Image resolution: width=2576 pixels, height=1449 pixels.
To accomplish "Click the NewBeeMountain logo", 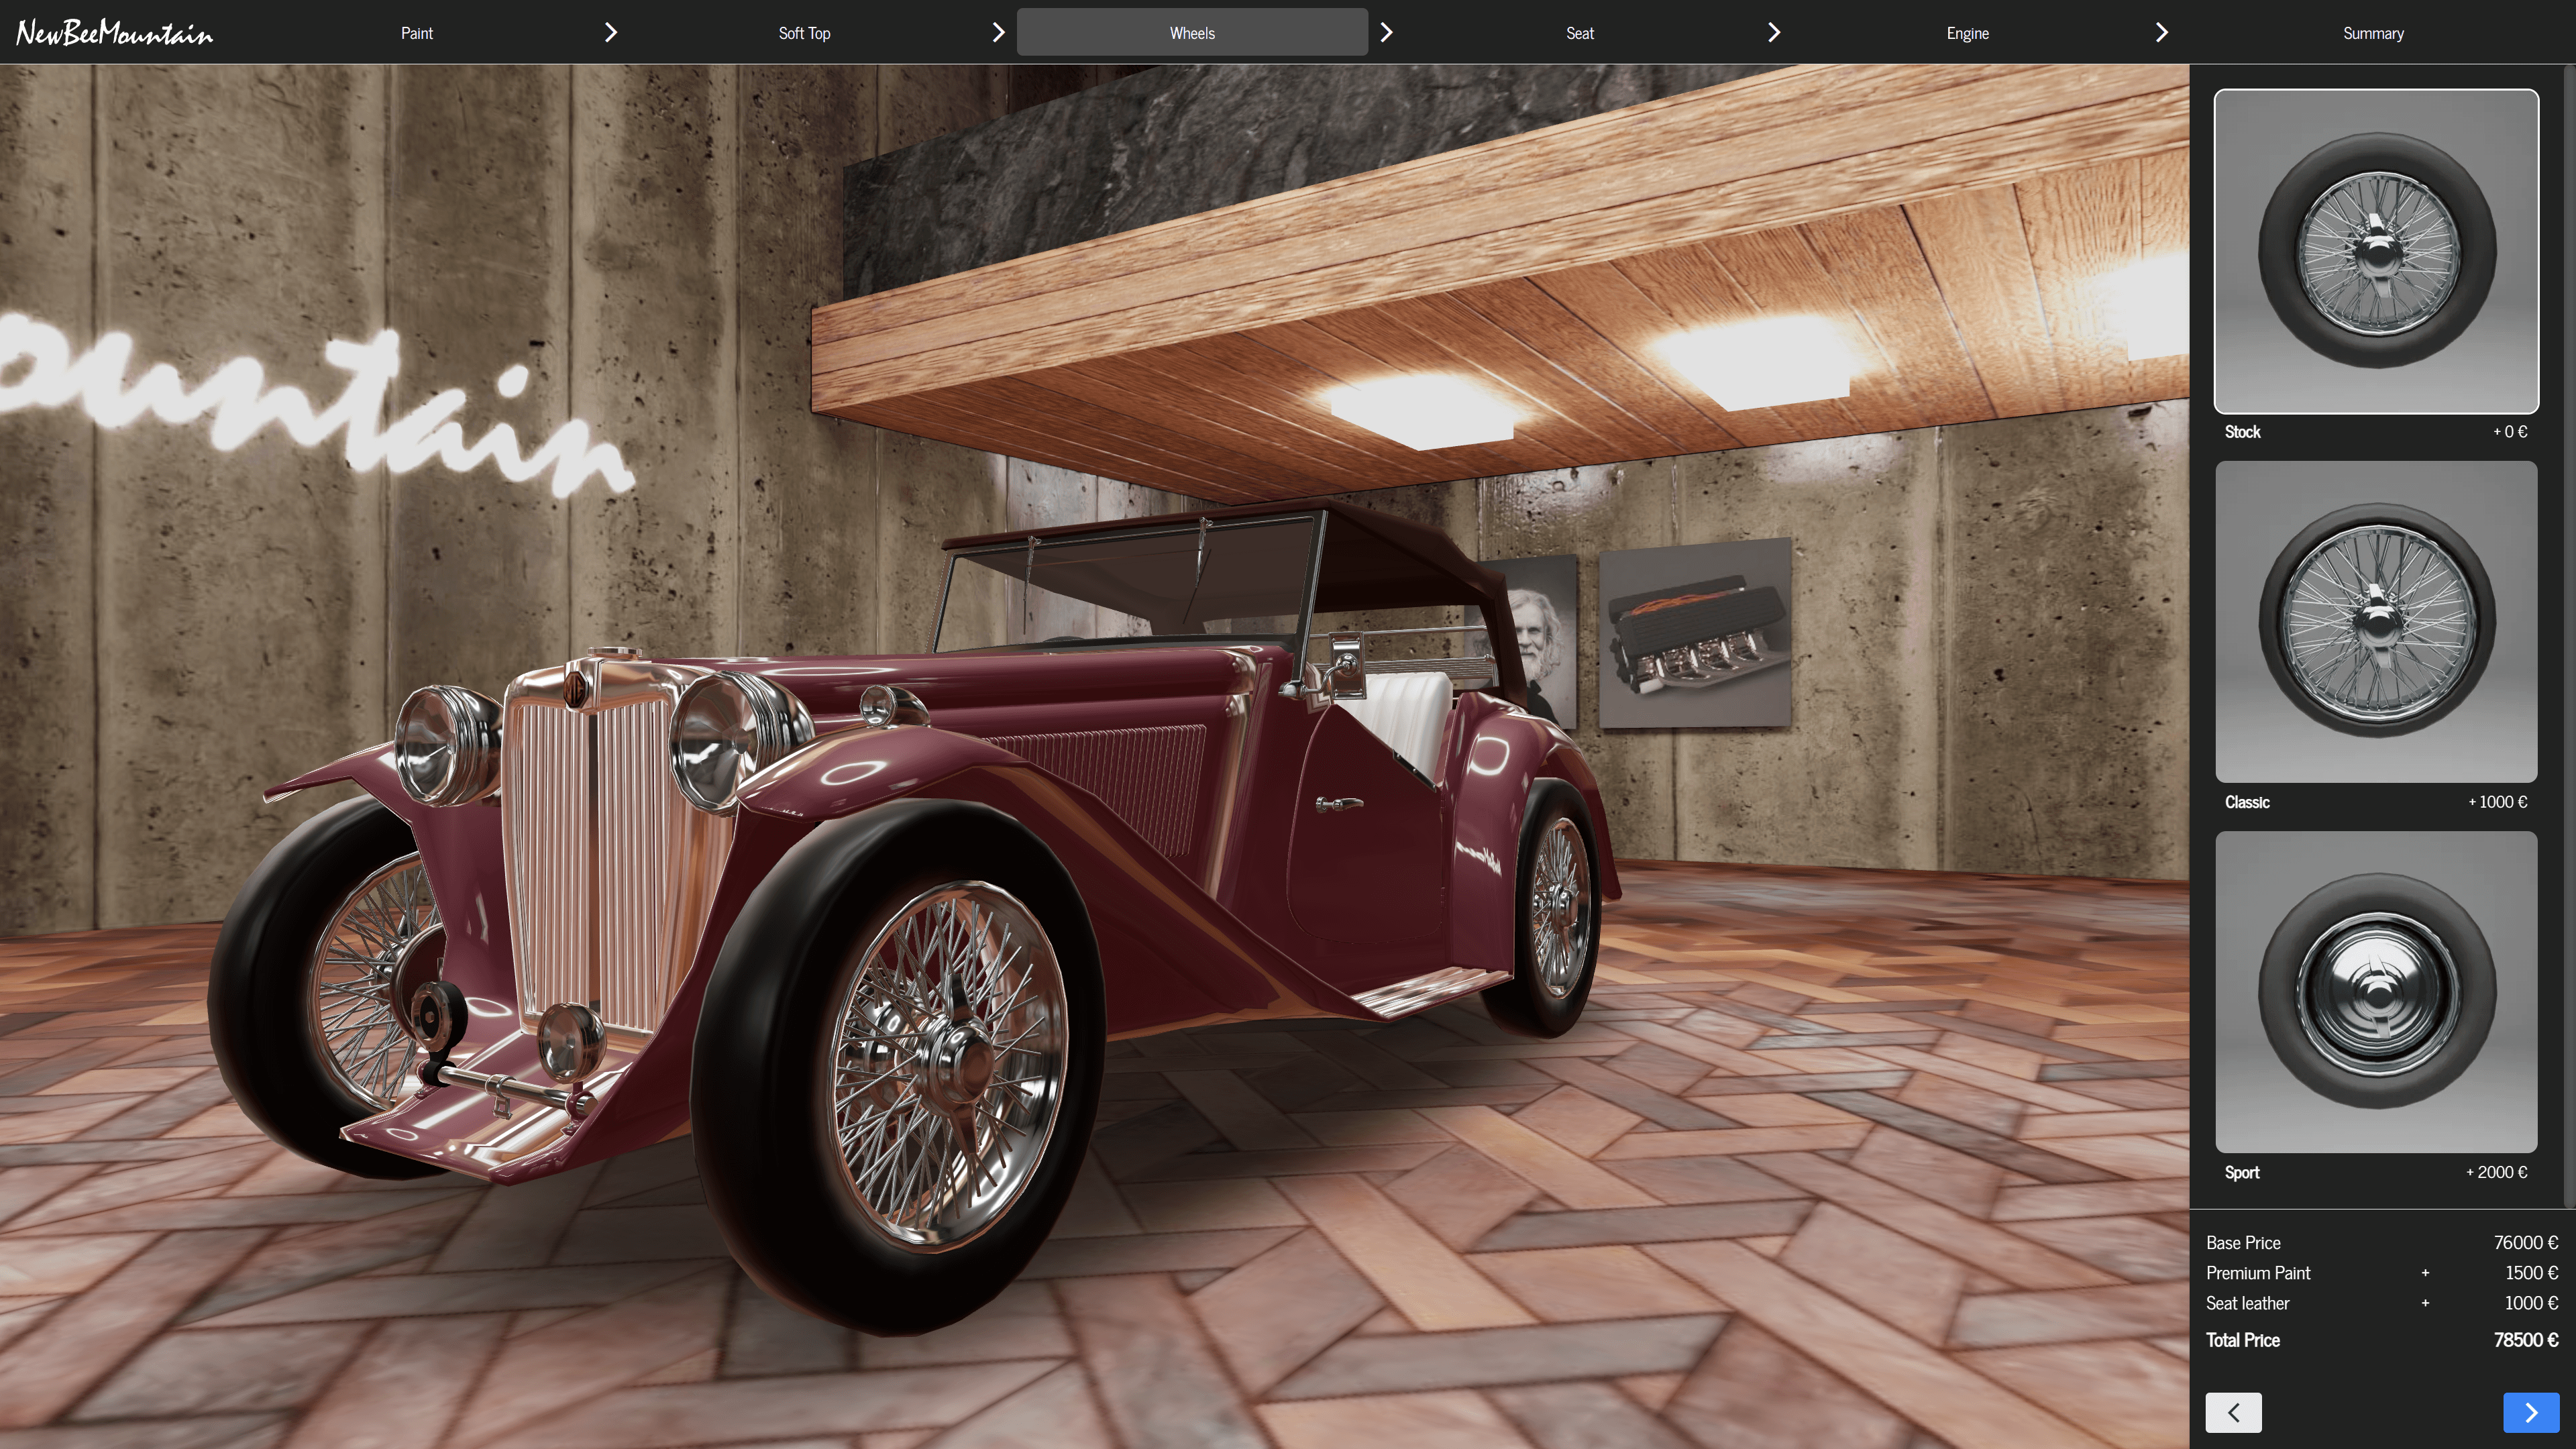I will [113, 31].
